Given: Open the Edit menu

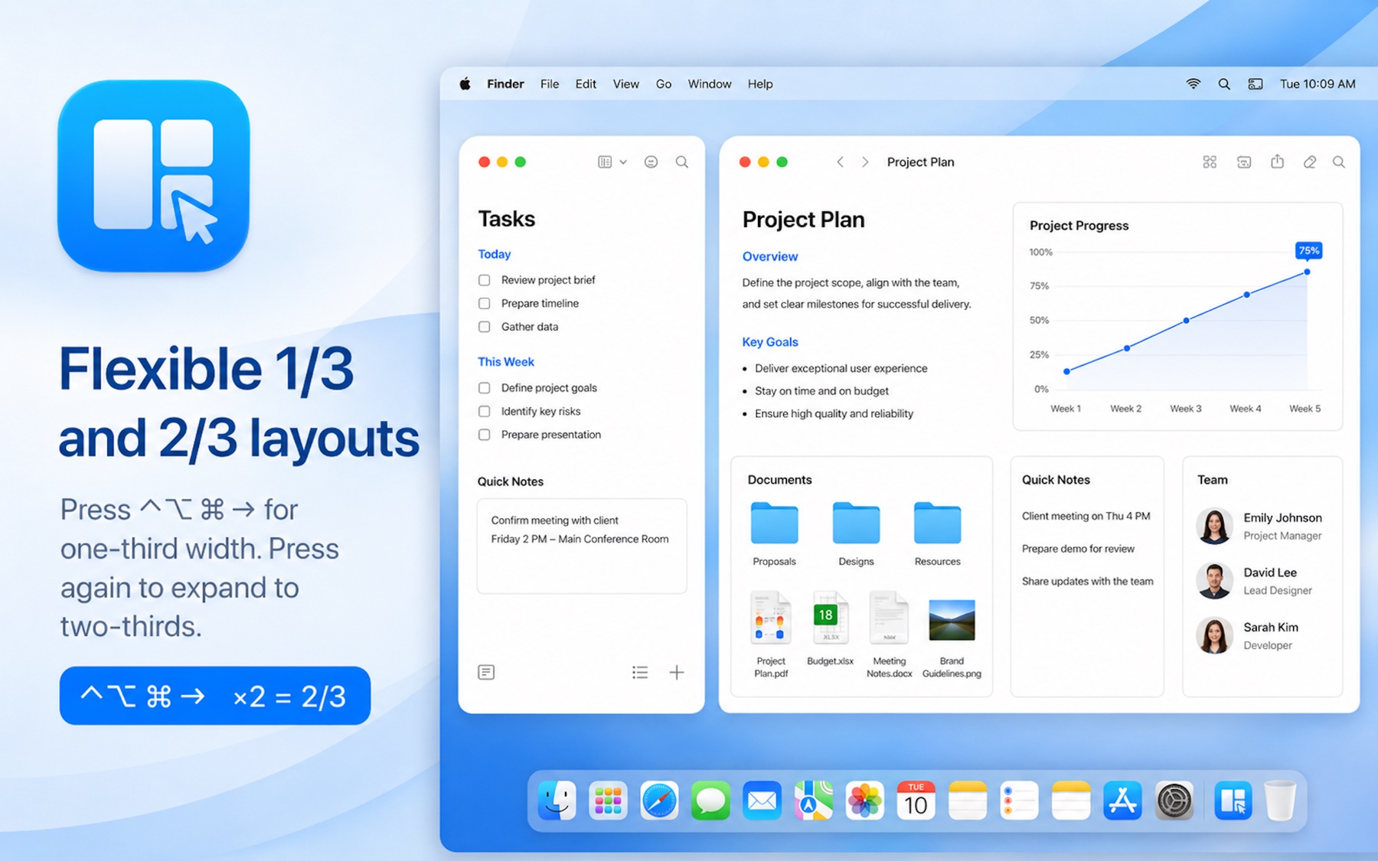Looking at the screenshot, I should [586, 84].
